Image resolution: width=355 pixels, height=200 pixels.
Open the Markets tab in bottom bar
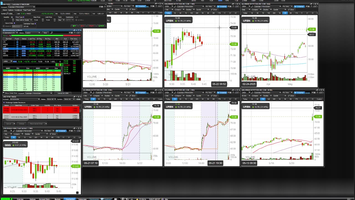tap(57, 199)
